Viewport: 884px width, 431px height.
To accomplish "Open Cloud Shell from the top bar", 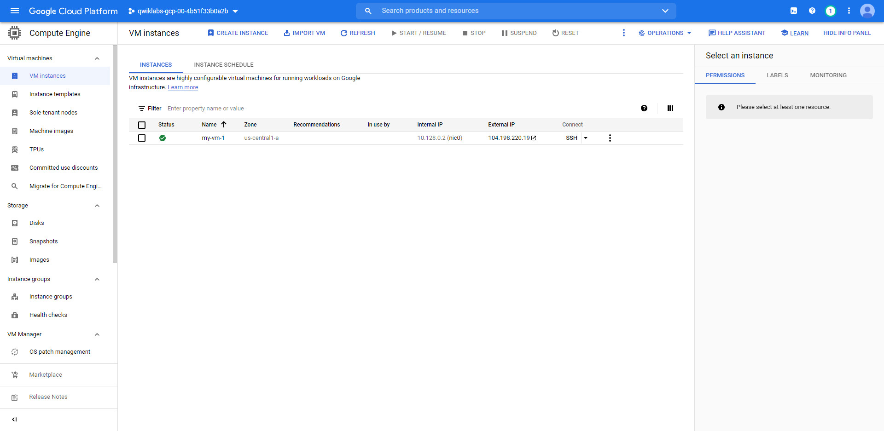I will [x=793, y=11].
